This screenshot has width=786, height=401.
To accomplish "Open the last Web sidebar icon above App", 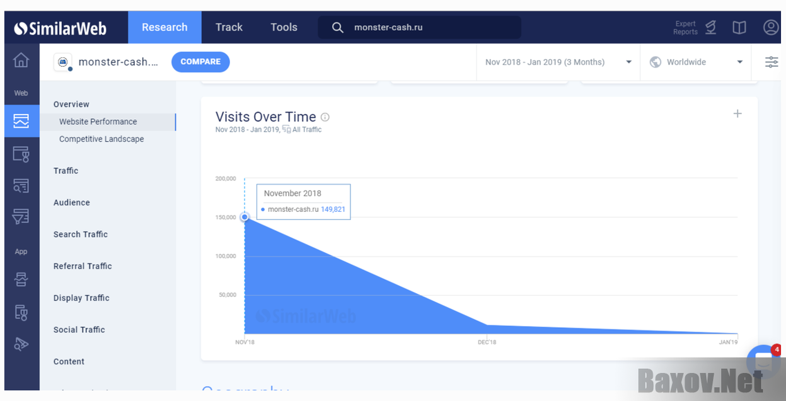I will point(21,216).
